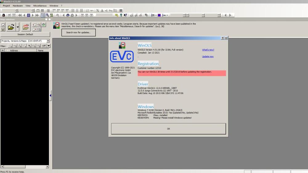Click the blue upload cloud-like arrow icon

tap(68, 15)
